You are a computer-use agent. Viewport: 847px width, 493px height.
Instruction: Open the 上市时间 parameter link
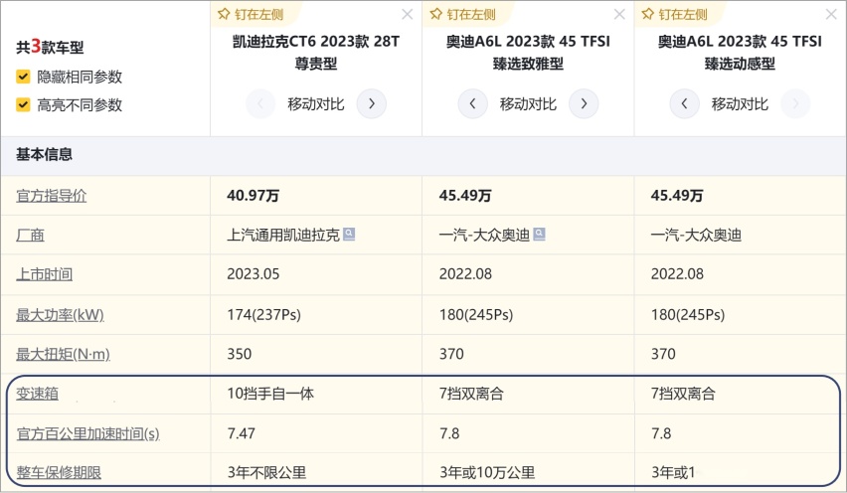(45, 274)
